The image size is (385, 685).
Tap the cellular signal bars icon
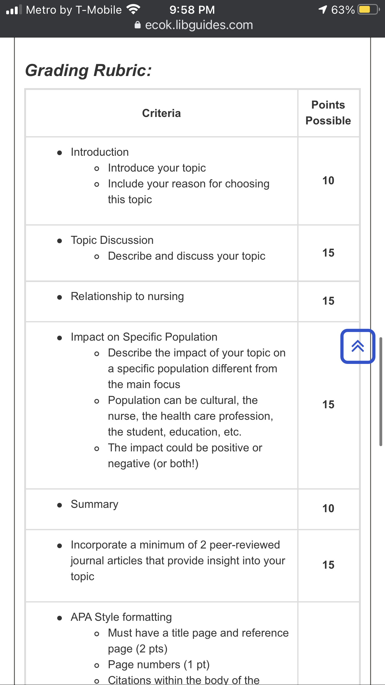tap(14, 10)
